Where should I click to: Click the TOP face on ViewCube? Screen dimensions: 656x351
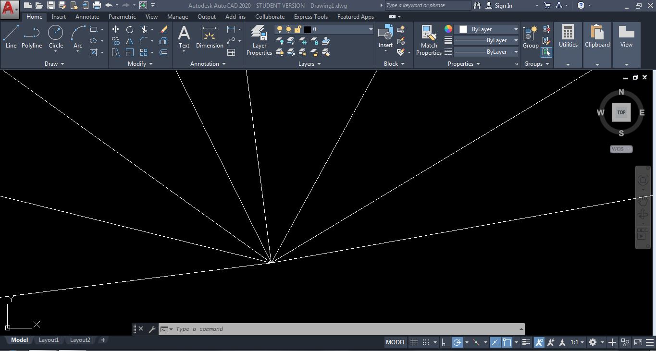coord(621,112)
